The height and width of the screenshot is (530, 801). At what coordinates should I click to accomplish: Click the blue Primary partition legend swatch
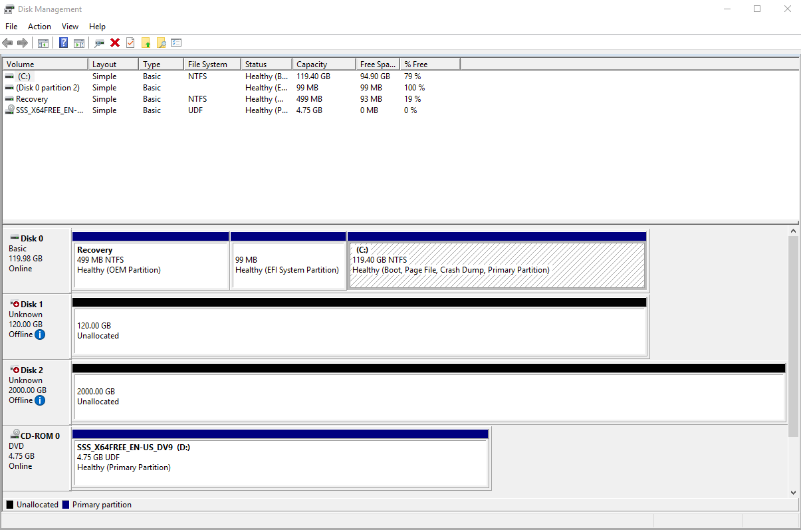click(x=66, y=505)
